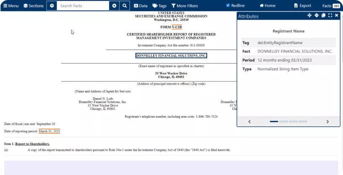The image size is (343, 175).
Task: Toggle the Redline checkbox
Action: click(x=228, y=5)
